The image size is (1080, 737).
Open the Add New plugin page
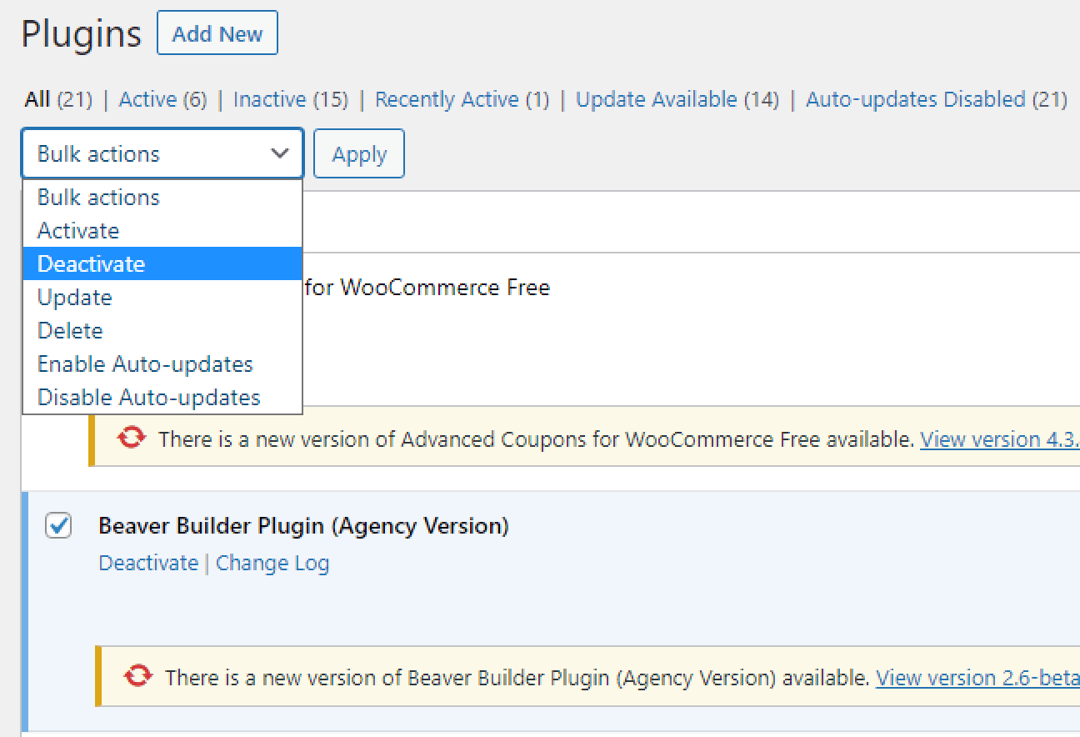pos(217,33)
